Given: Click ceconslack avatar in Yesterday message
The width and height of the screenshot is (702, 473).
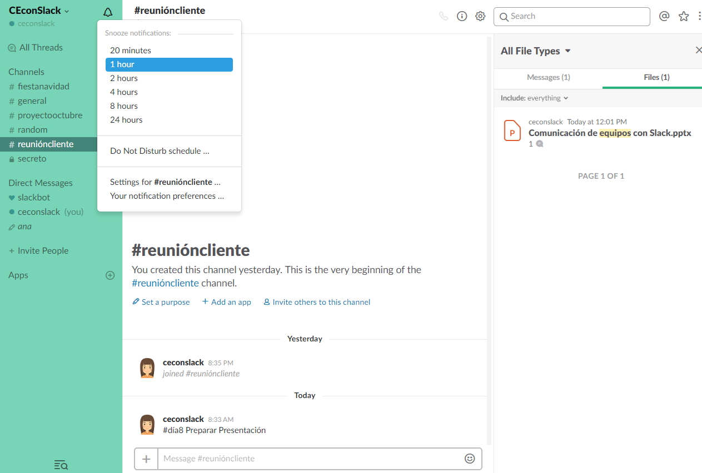Looking at the screenshot, I should click(x=147, y=368).
